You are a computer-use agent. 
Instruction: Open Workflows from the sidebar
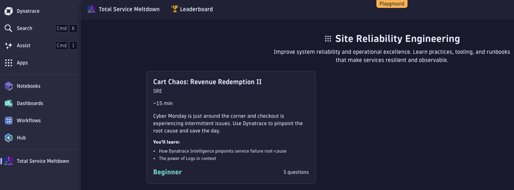[x=29, y=120]
